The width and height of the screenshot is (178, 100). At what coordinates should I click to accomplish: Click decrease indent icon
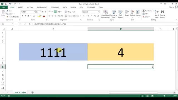click(59, 16)
